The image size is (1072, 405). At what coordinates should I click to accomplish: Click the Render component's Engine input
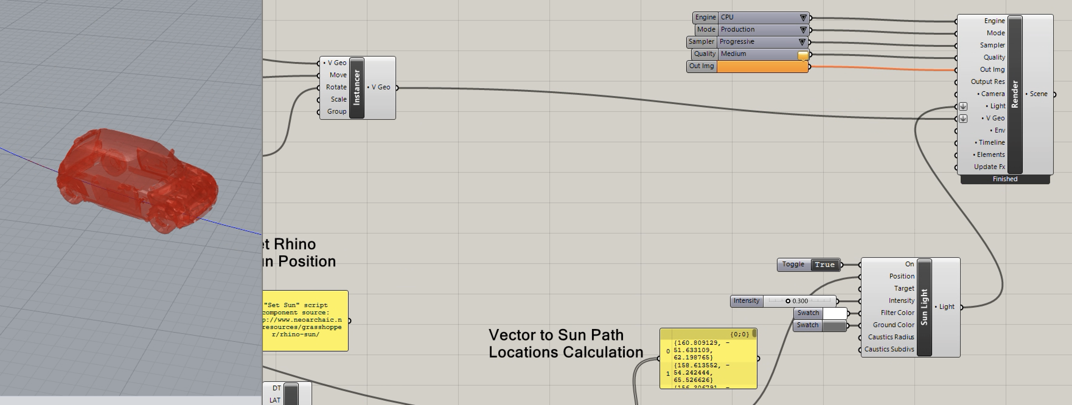994,21
